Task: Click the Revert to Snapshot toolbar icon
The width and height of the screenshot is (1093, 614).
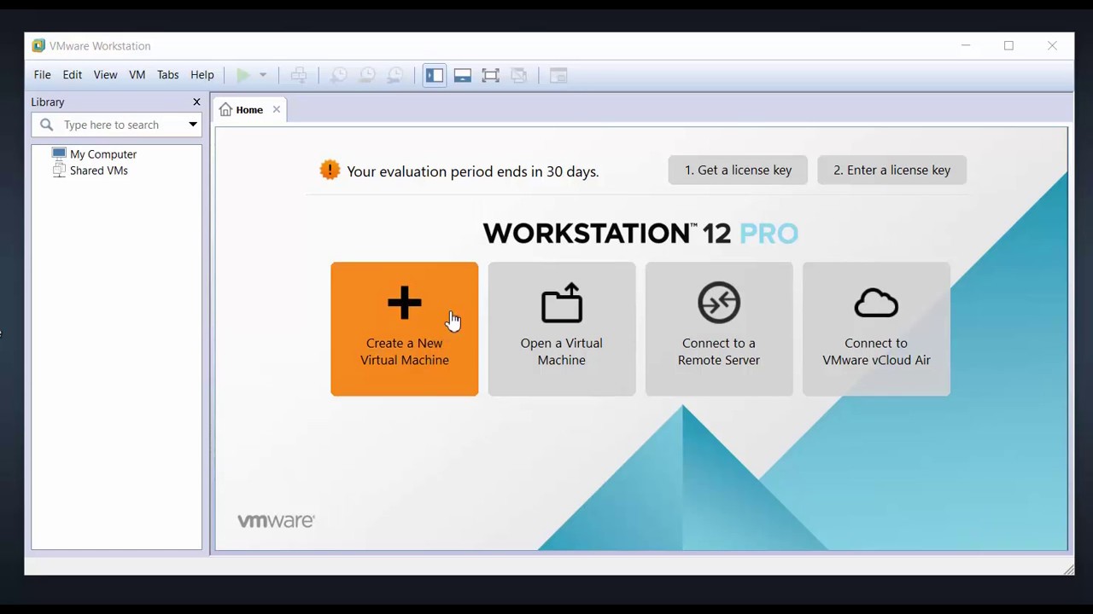Action: (367, 75)
